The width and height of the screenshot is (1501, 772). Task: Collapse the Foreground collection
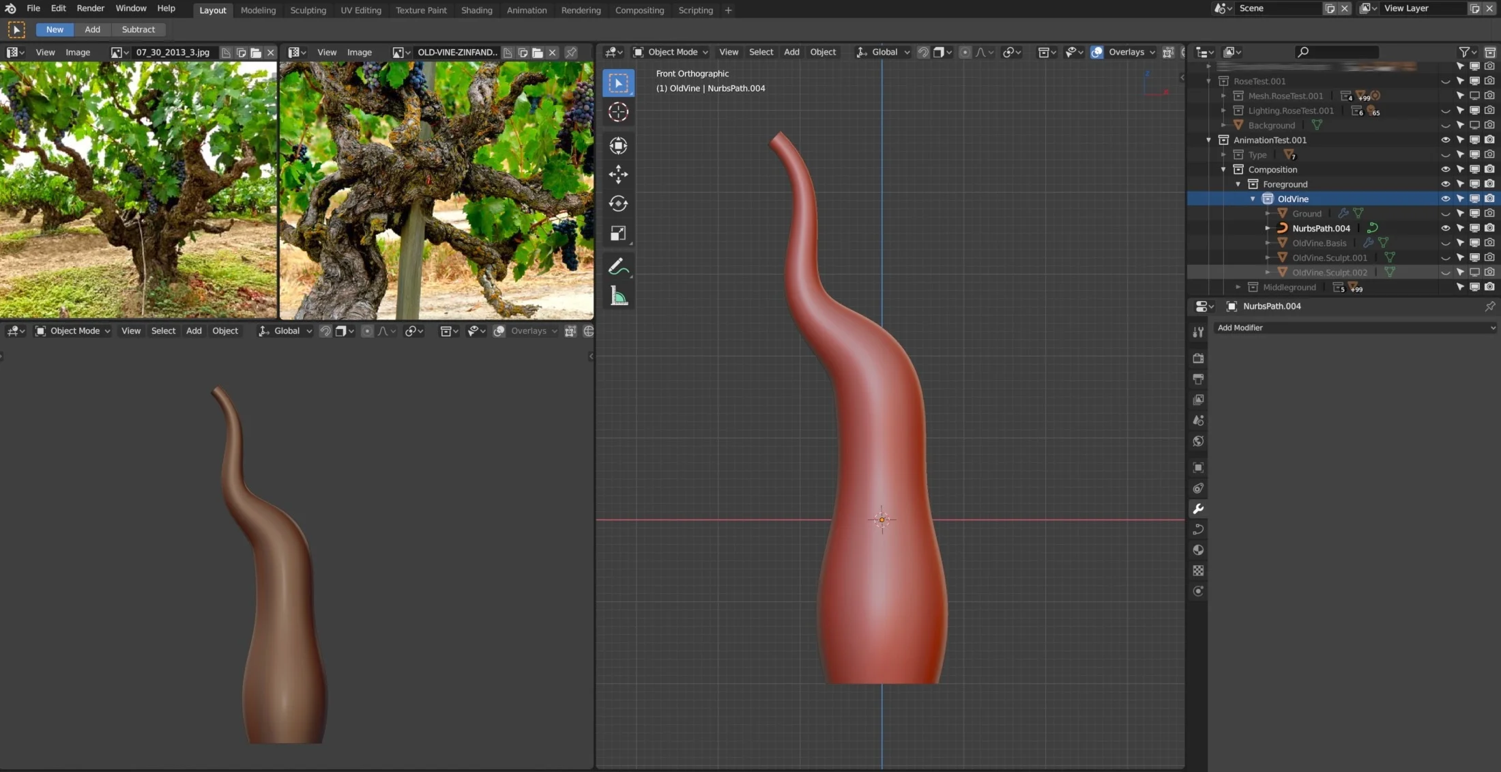click(x=1238, y=184)
